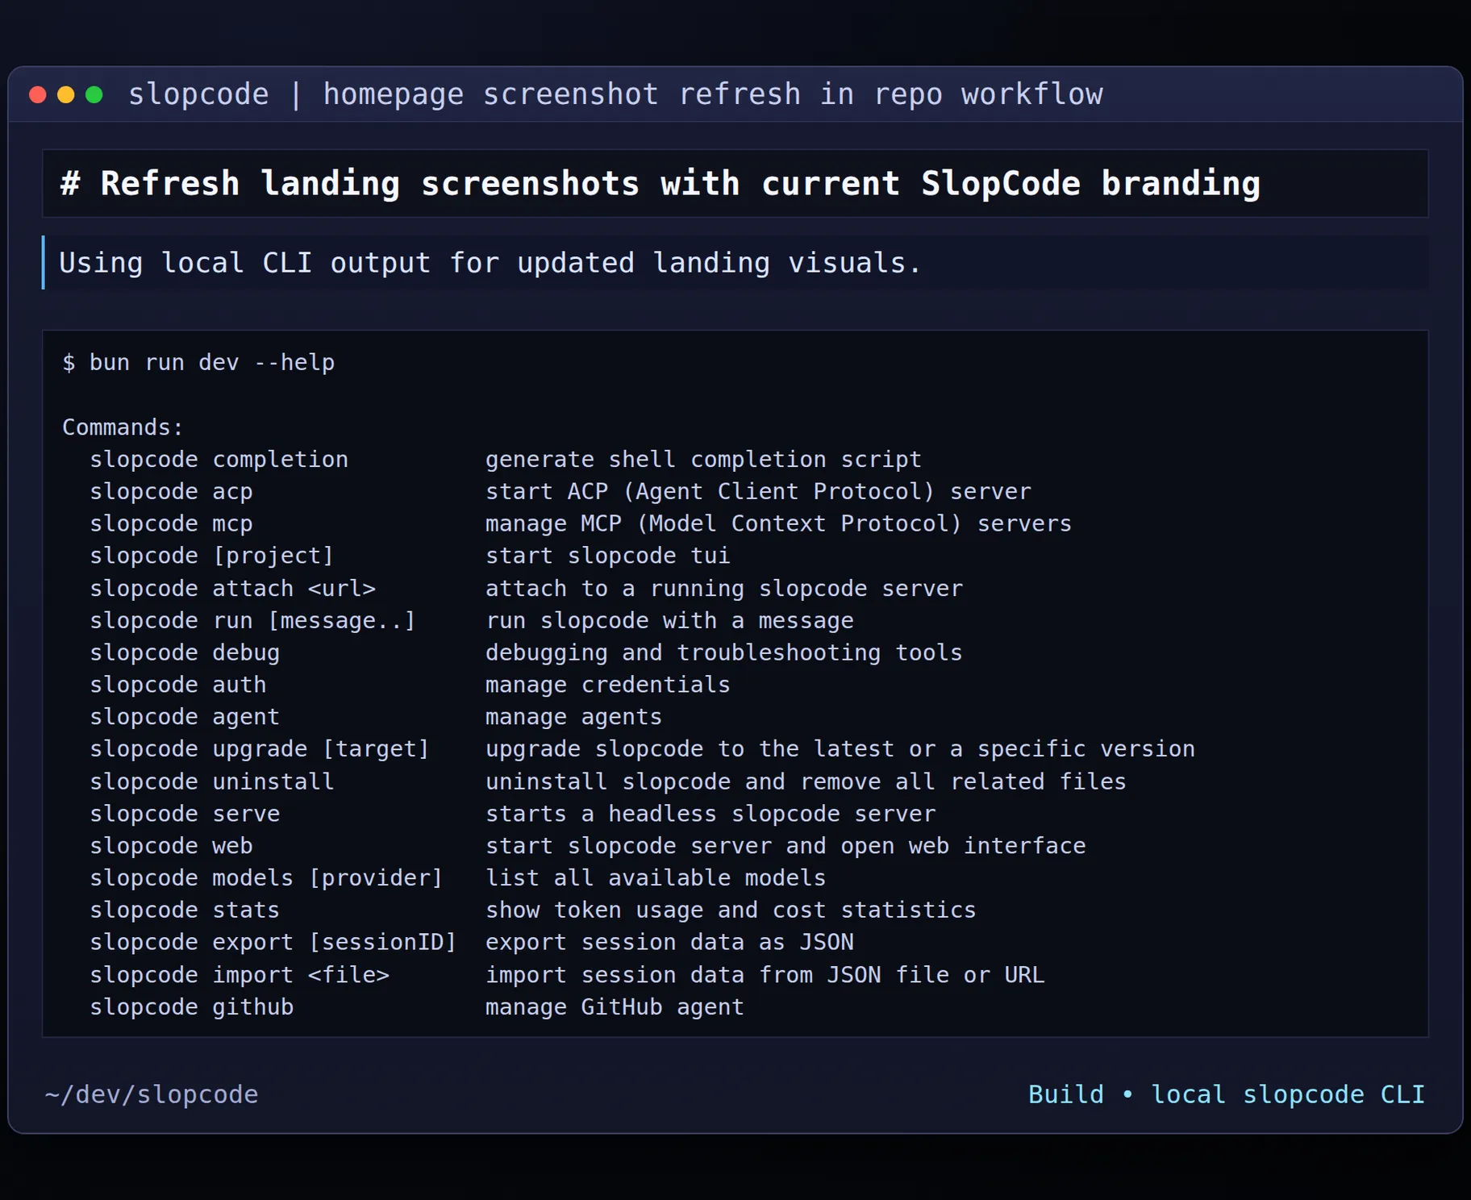Click the red close window dot
Viewport: 1471px width, 1200px height.
37,95
